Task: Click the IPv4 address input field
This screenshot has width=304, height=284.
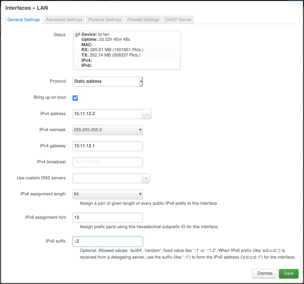Action: click(107, 114)
